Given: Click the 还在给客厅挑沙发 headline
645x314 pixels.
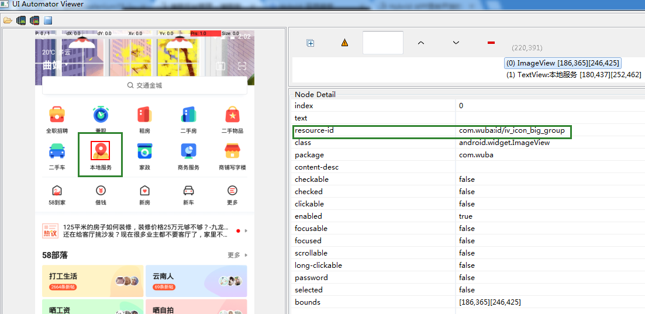Looking at the screenshot, I should 145,235.
